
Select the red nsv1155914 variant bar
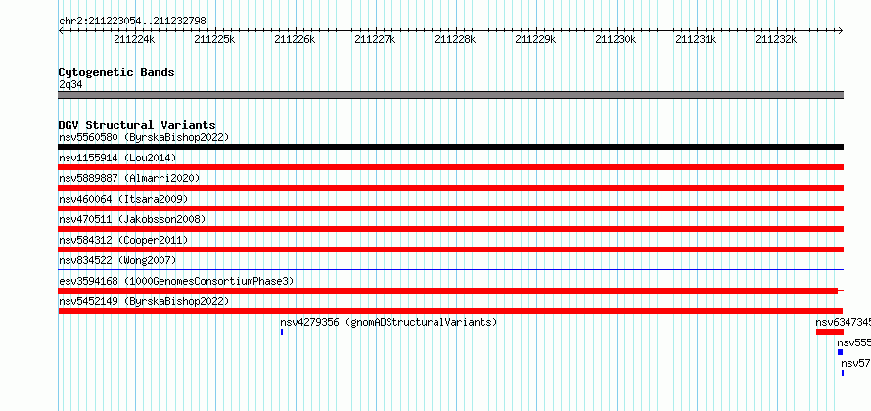pos(450,167)
